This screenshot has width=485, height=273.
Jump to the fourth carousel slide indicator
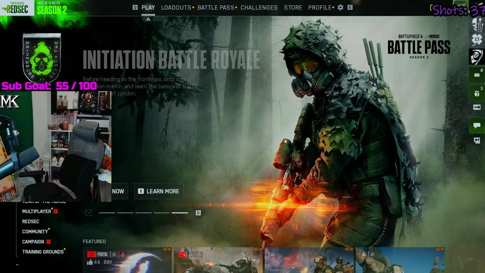point(161,213)
